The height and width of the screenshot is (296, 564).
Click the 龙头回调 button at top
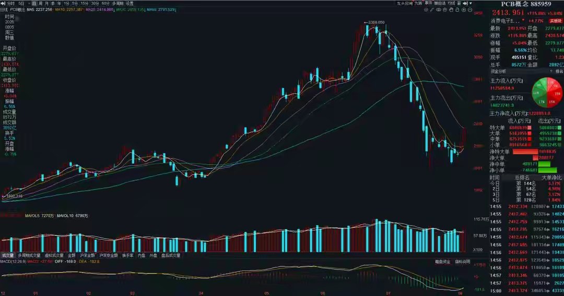405,4
